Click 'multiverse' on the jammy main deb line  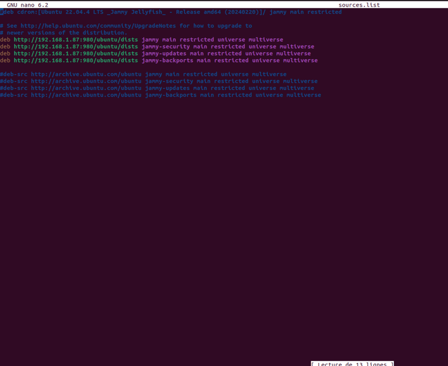[266, 40]
